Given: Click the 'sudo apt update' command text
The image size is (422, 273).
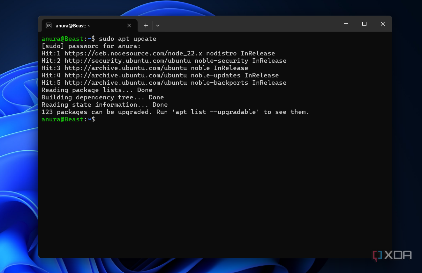Looking at the screenshot, I should point(128,39).
